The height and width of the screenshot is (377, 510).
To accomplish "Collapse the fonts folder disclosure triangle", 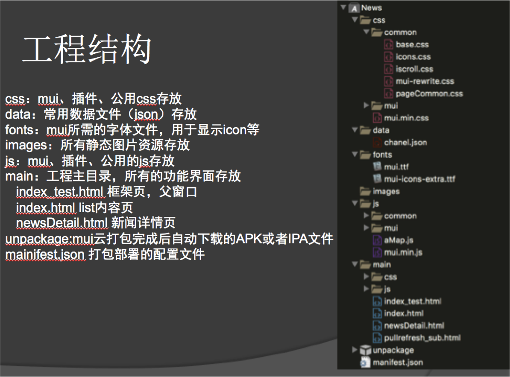I will pos(355,155).
